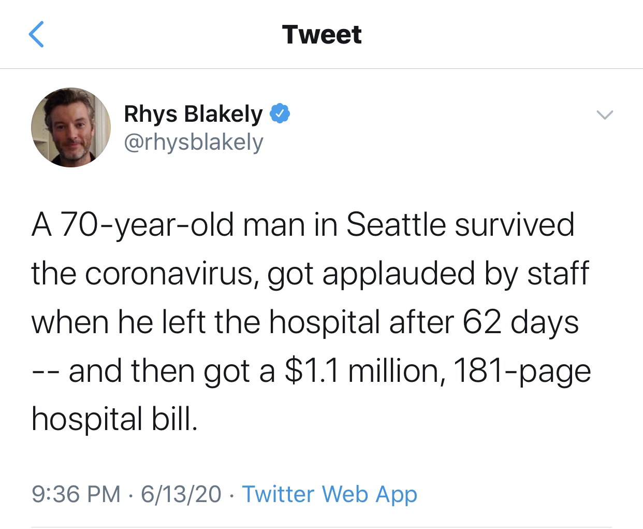Select the word applauded in the tweet
This screenshot has width=643, height=529.
399,274
